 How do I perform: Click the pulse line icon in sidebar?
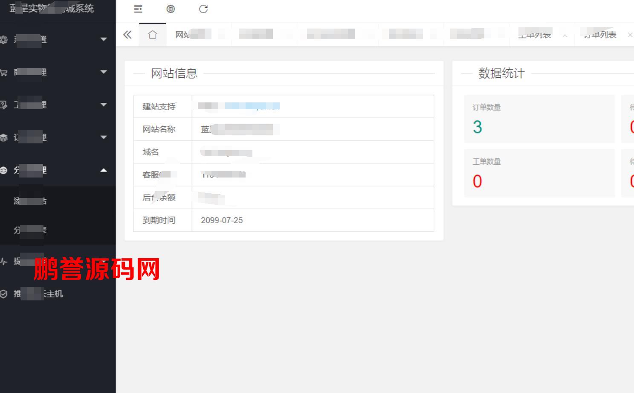pyautogui.click(x=4, y=261)
